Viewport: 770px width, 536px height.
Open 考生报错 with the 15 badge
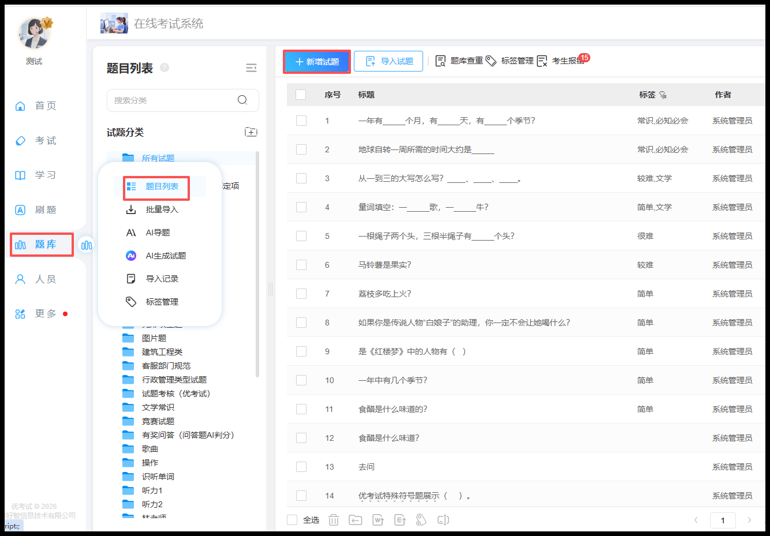560,61
